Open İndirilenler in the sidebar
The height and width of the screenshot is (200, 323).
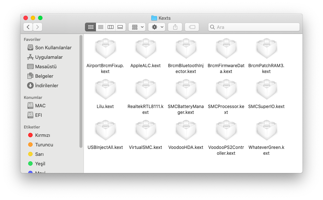click(47, 86)
